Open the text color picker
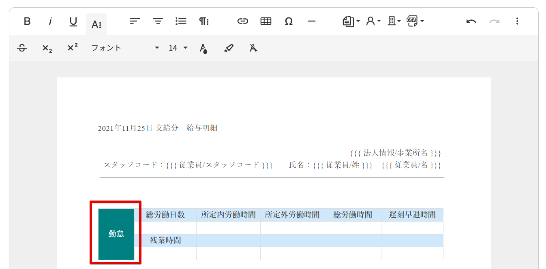The image size is (546, 269). click(203, 49)
